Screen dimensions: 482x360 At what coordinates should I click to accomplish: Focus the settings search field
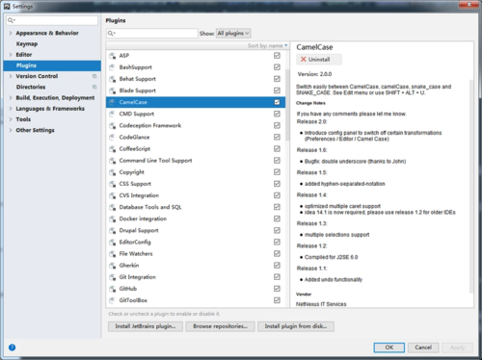tap(52, 20)
